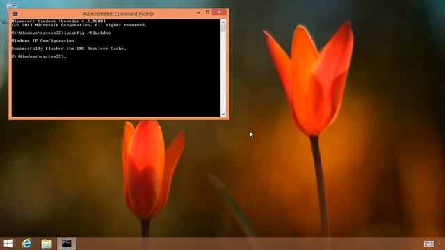Minimize the Command Prompt window
Image resolution: width=445 pixels, height=250 pixels.
coord(199,12)
